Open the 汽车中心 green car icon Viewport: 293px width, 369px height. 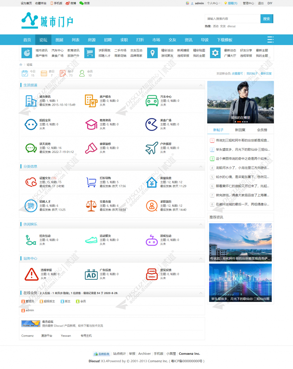(152, 101)
